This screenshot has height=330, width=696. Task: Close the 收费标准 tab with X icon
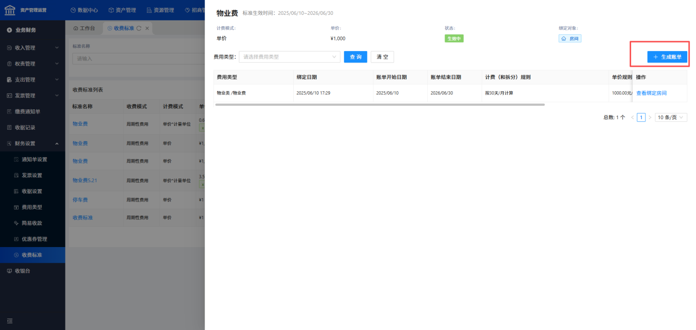click(x=147, y=28)
